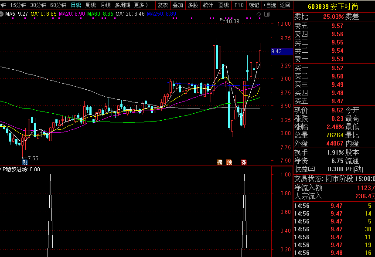Click the 净流入额 row

(334, 188)
